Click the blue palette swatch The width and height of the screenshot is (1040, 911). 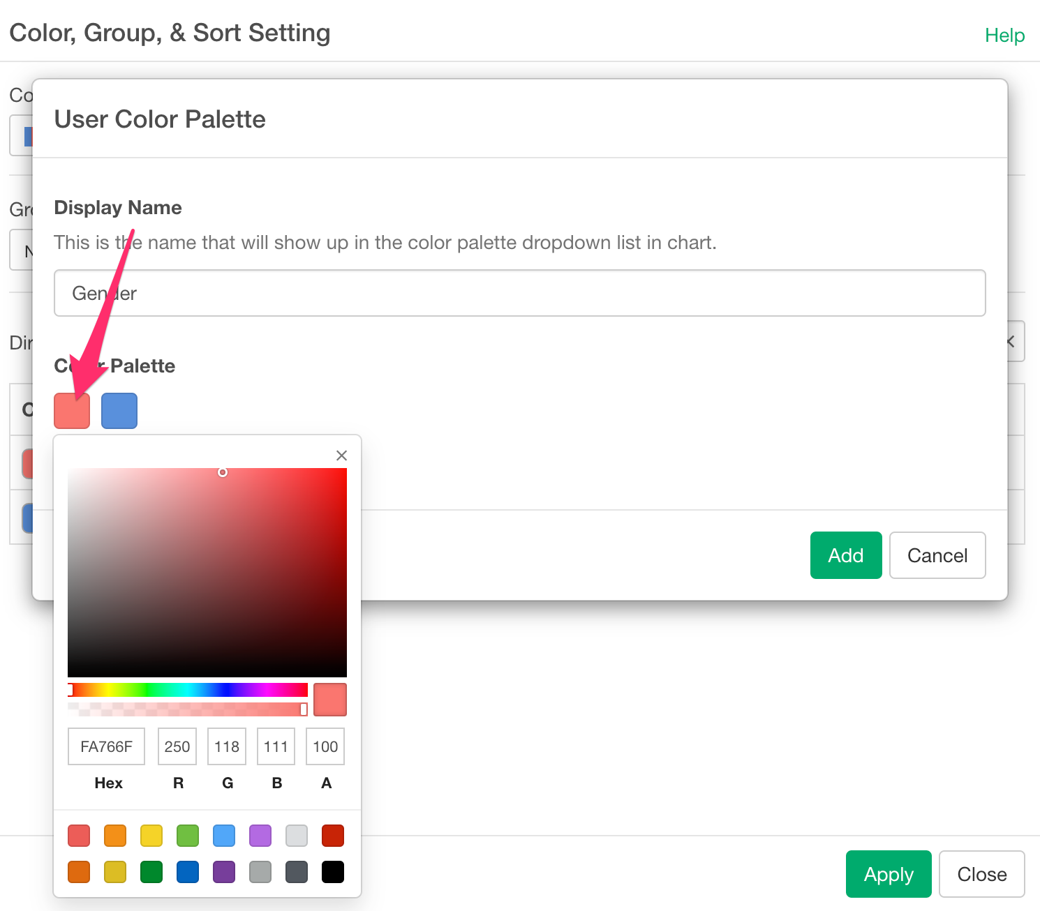click(119, 411)
